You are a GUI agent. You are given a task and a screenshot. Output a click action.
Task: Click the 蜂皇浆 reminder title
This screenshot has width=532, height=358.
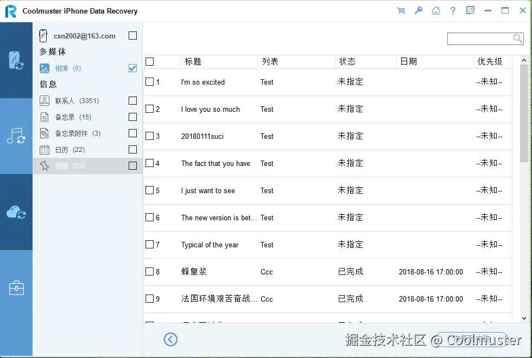194,272
